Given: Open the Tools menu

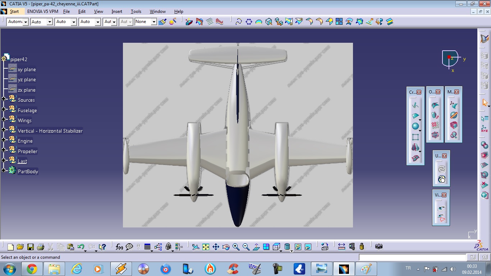Looking at the screenshot, I should click(x=136, y=11).
